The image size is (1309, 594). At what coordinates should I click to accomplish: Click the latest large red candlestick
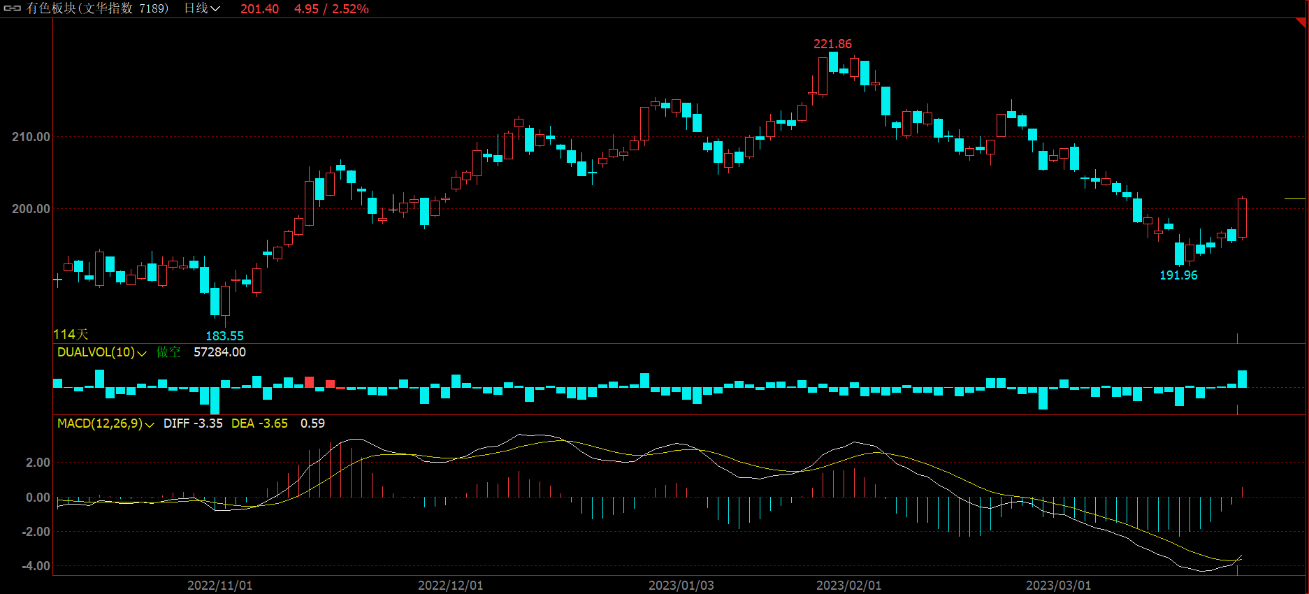(1242, 218)
